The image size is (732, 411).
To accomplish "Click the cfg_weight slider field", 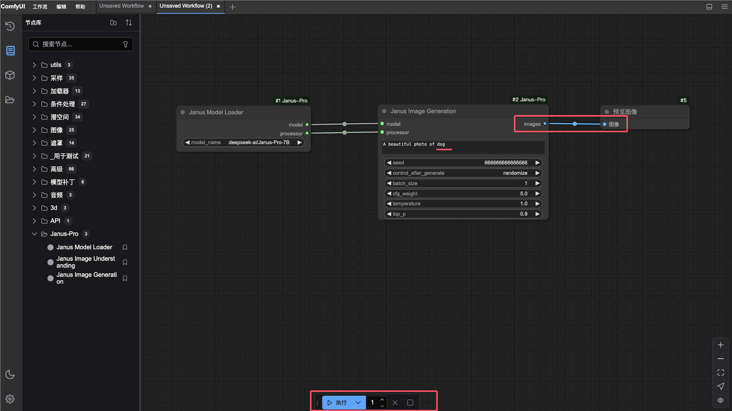I will [463, 194].
